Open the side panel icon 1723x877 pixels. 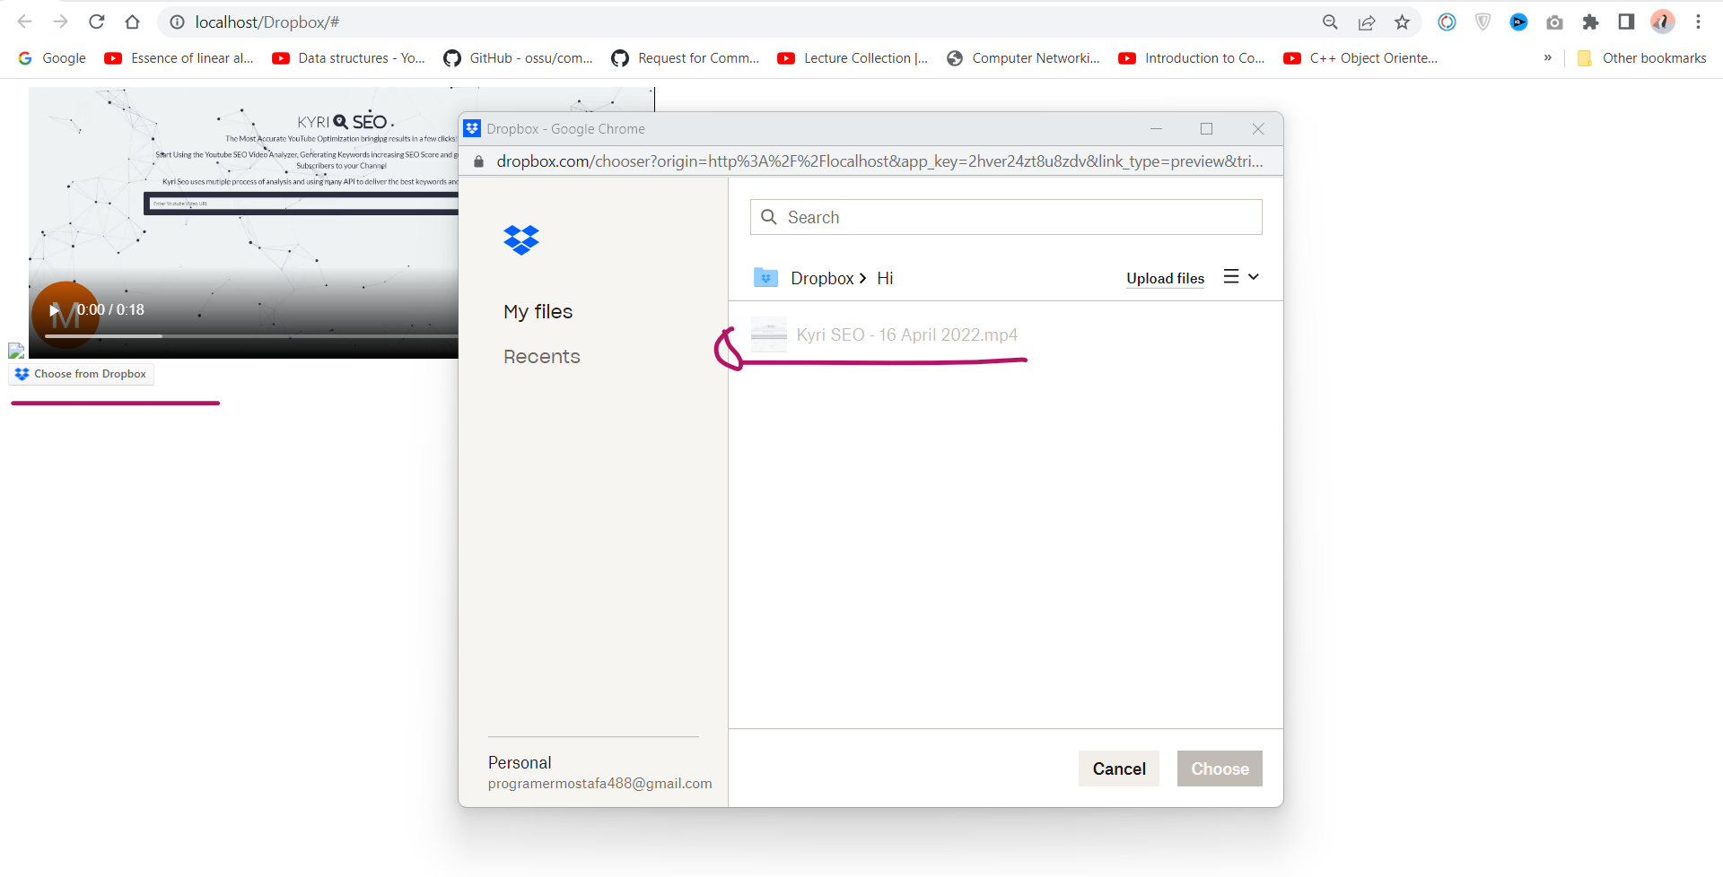coord(1626,22)
